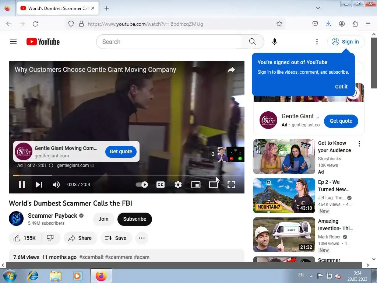Toggle the autoplay switch in player

click(142, 185)
